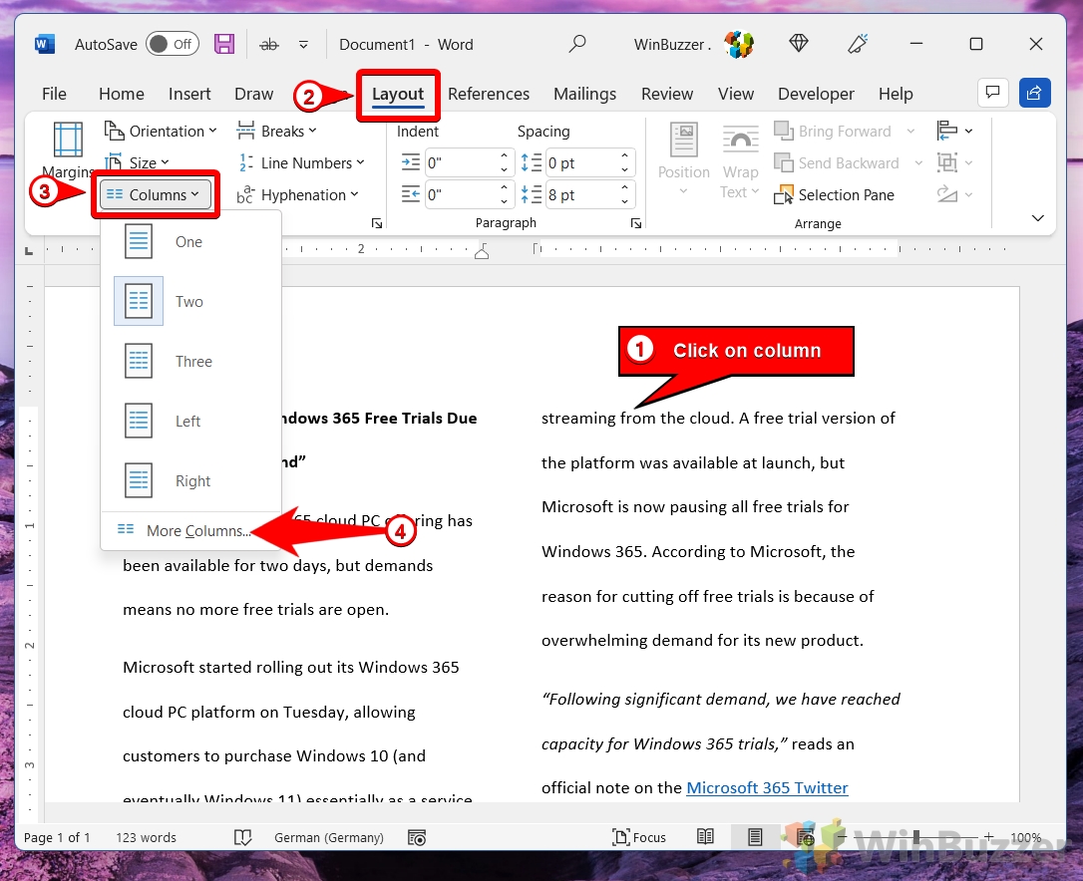Viewport: 1083px width, 881px height.
Task: Open the Paragraph settings dialog launcher
Action: 636,223
